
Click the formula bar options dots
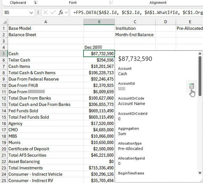38,13
